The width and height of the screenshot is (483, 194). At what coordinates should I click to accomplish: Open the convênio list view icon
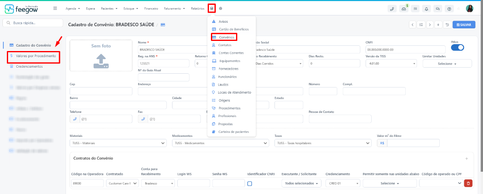pyautogui.click(x=421, y=25)
